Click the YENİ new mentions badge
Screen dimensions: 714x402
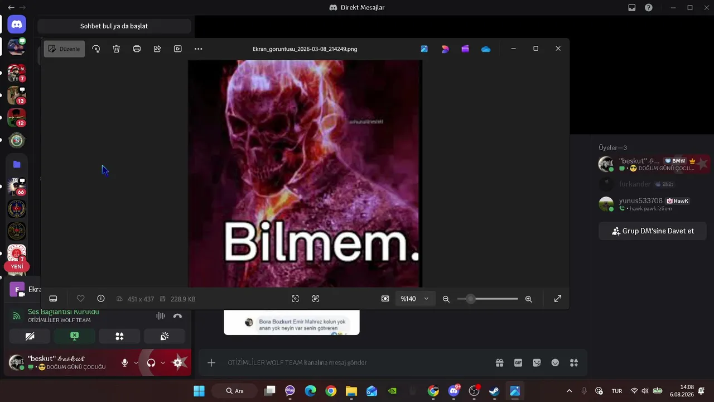tap(17, 266)
